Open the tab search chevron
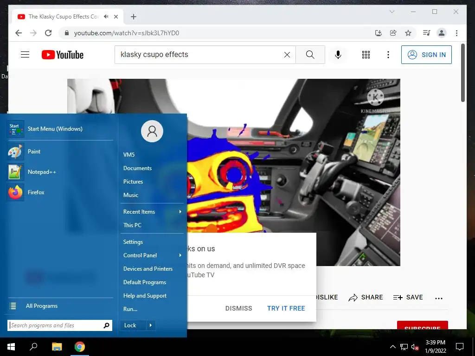 [x=392, y=12]
